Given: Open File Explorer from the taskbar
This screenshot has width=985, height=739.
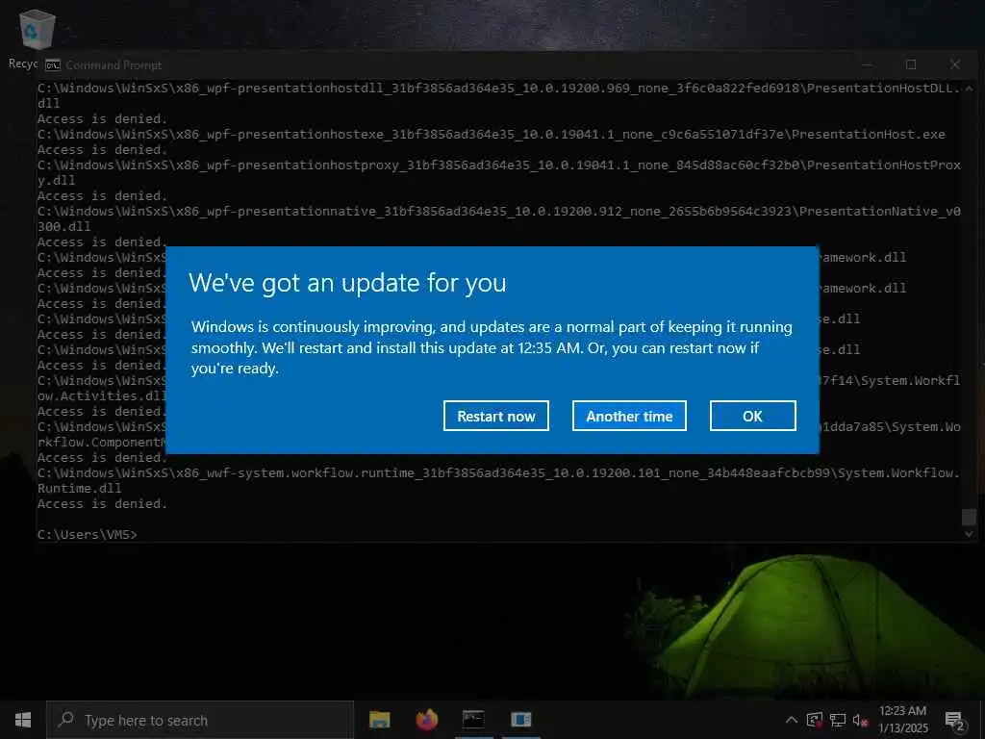Looking at the screenshot, I should pyautogui.click(x=379, y=720).
